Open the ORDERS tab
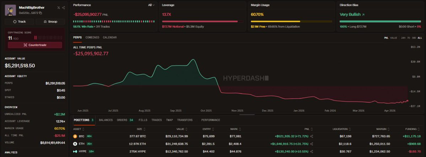Viewport: 426px width, 157px height. [x=122, y=120]
